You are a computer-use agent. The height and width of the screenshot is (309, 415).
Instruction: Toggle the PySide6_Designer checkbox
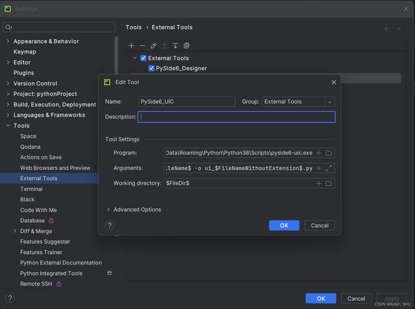click(x=151, y=69)
